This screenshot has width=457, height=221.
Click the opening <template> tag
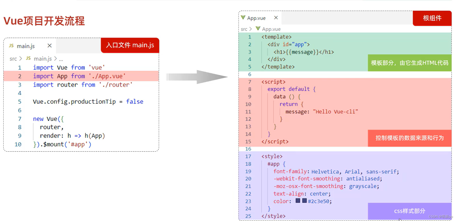tap(276, 37)
